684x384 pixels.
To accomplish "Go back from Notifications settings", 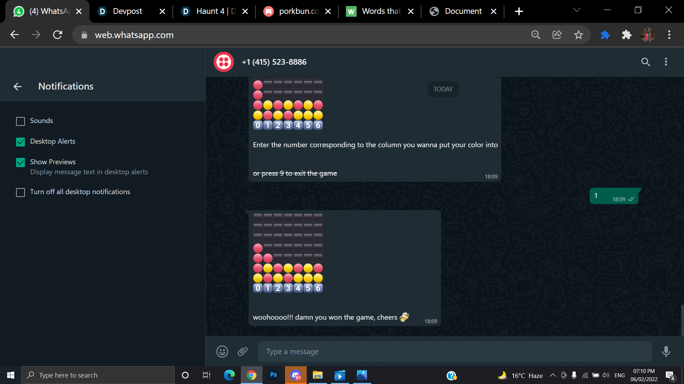I will point(17,86).
